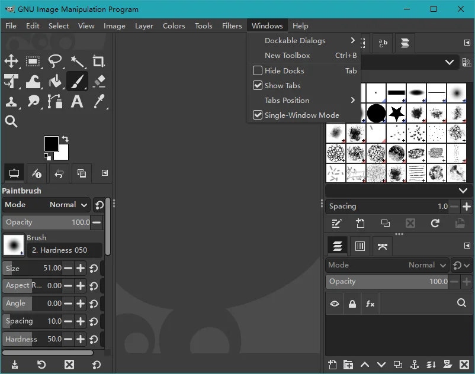This screenshot has height=374, width=475.
Task: Select the Warp Transform tool
Action: [x=33, y=82]
